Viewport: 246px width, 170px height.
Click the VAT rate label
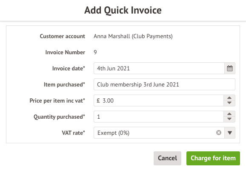(x=74, y=133)
